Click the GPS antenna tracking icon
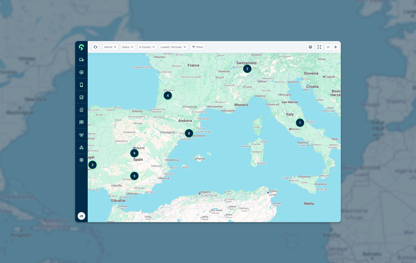This screenshot has width=416, height=263. coord(81,135)
